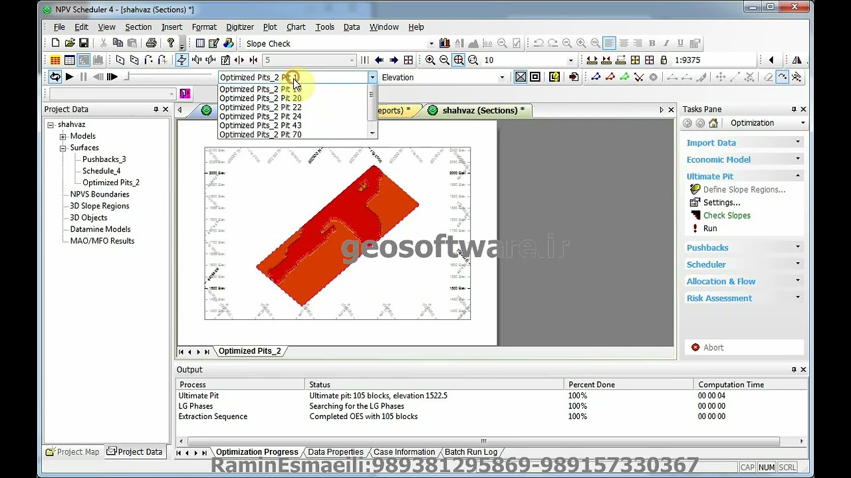Collapse the Surfaces tree node
This screenshot has width=851, height=478.
(63, 148)
